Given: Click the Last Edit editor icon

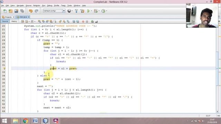Looking at the screenshot, I should (22, 21).
